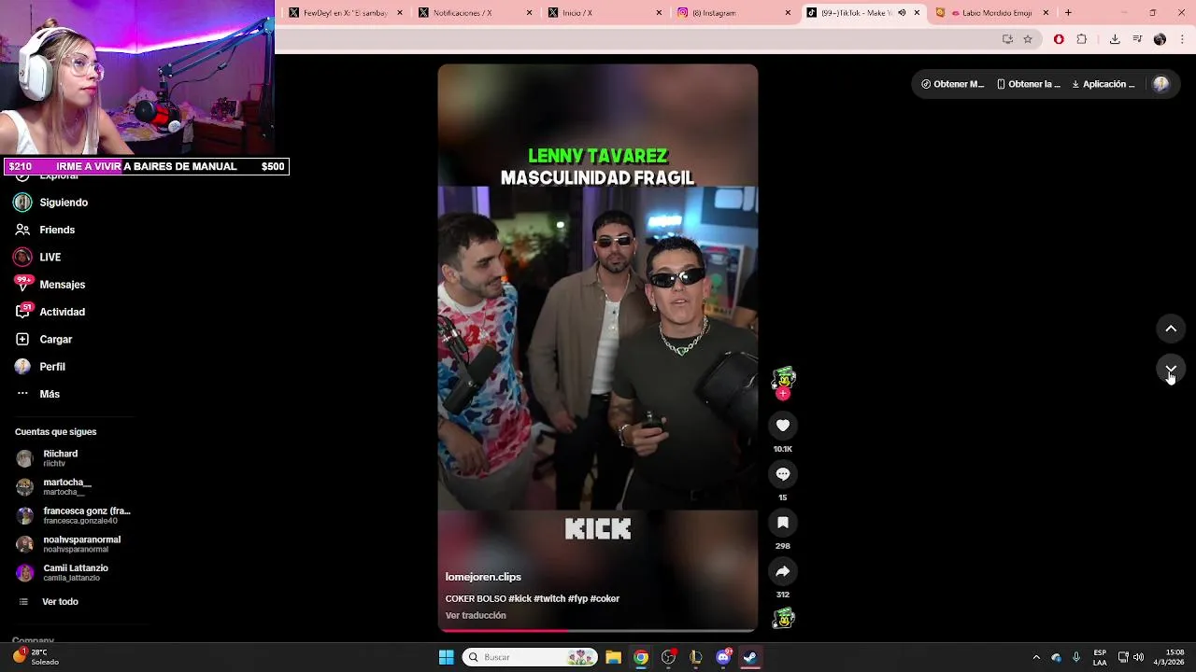This screenshot has width=1196, height=672.
Task: Open Cargar upload option
Action: tap(44, 339)
